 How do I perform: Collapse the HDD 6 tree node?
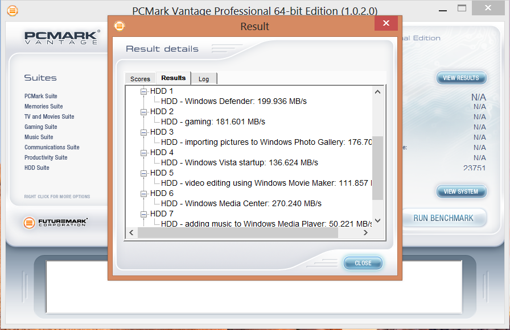tap(143, 194)
